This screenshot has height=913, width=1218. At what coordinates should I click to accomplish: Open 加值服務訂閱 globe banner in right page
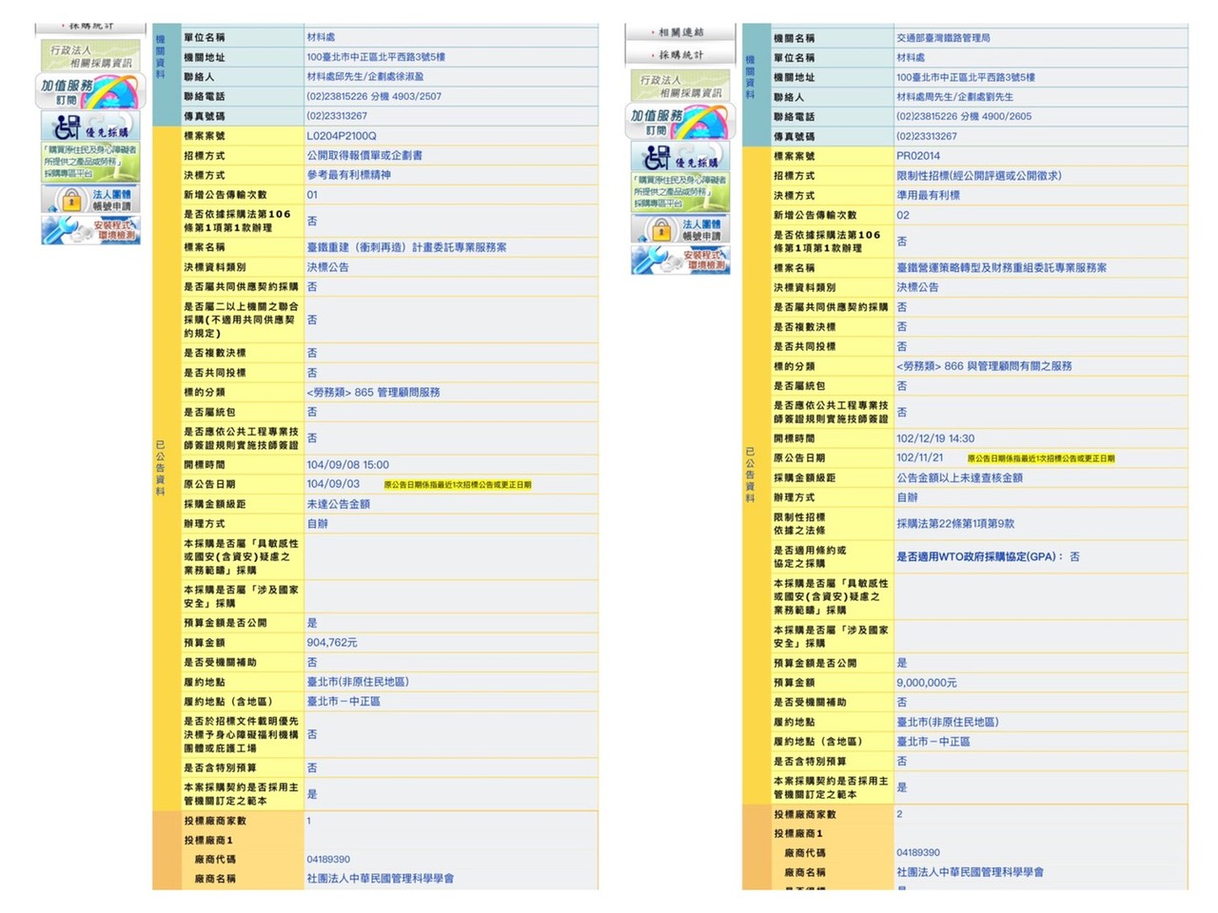pyautogui.click(x=680, y=122)
